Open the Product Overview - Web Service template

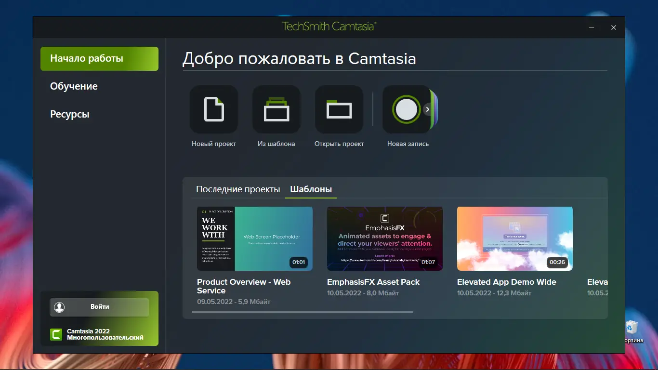[x=254, y=238]
